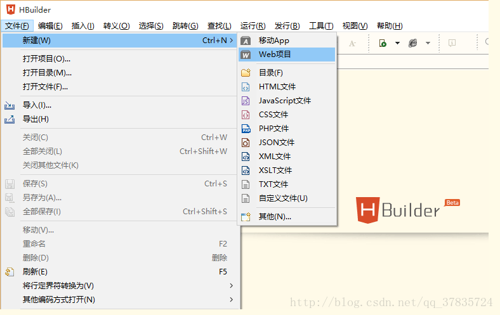This screenshot has height=315, width=500.
Task: Select the 自定义文件(U) submenu entry
Action: click(287, 198)
